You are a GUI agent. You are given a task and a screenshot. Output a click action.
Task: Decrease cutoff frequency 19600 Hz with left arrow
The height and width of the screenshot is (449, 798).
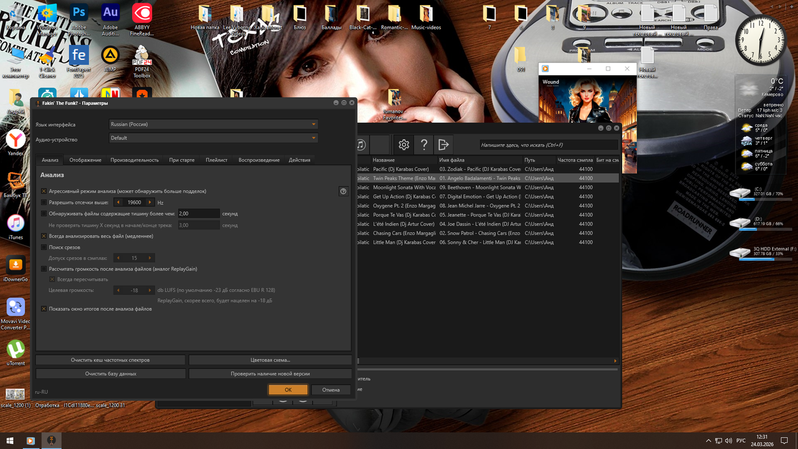118,202
